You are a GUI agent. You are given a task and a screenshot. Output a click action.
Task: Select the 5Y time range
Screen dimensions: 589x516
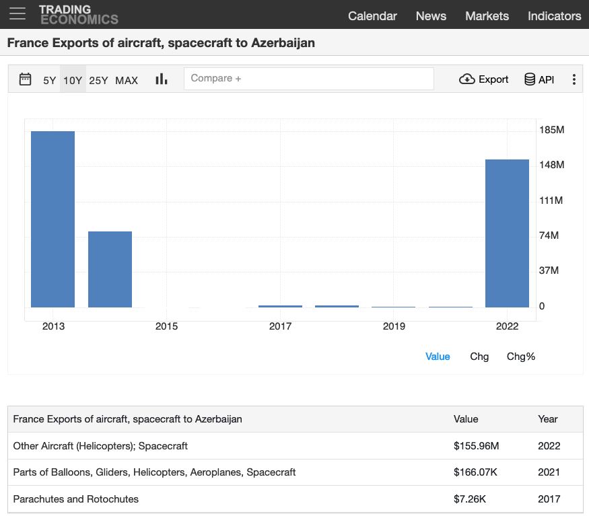49,80
